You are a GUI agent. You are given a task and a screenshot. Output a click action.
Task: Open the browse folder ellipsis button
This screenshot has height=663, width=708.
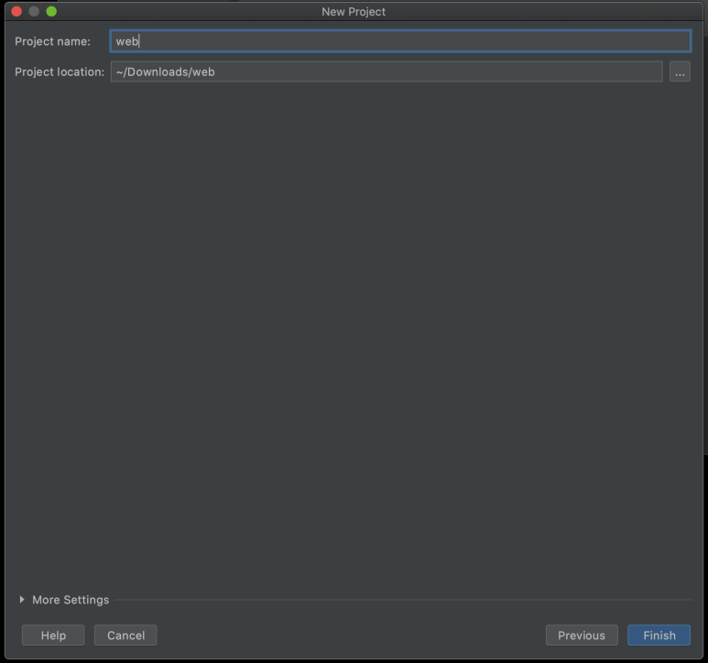tap(680, 71)
